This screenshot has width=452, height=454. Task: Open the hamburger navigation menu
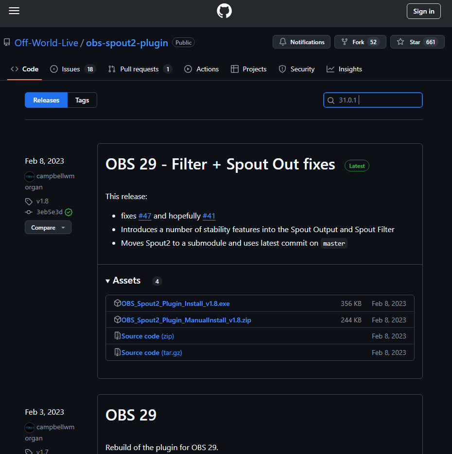point(14,11)
